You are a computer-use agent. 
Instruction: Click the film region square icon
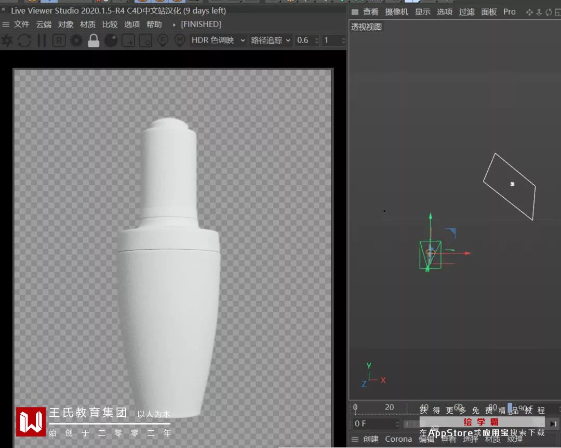pyautogui.click(x=145, y=41)
